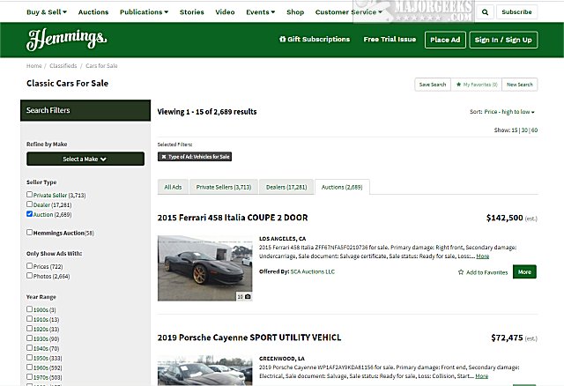Click Cars for Sale breadcrumb
The width and height of the screenshot is (564, 386).
(101, 66)
